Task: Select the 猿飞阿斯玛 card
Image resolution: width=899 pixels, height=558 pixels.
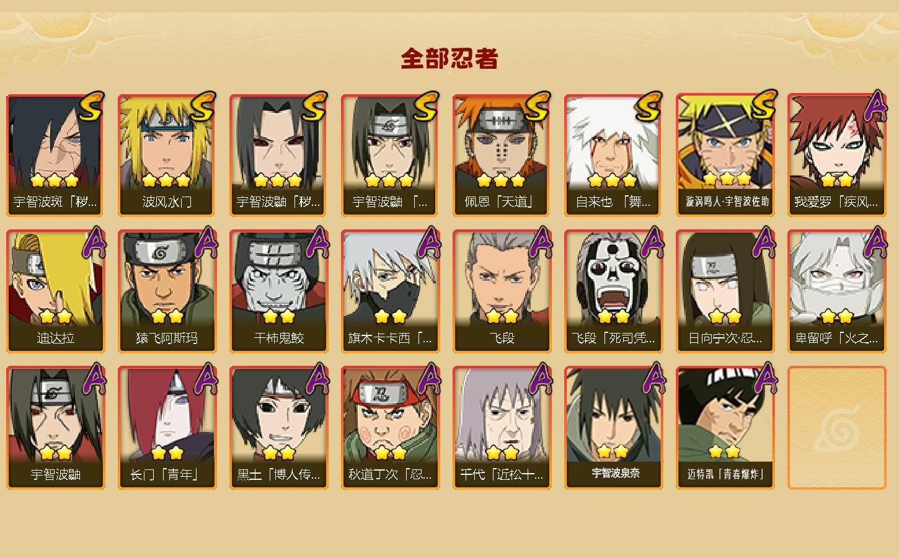Action: point(167,291)
